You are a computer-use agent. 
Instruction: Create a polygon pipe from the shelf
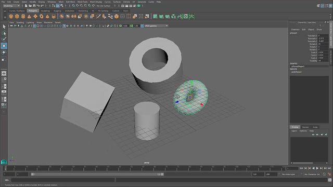tap(54, 16)
